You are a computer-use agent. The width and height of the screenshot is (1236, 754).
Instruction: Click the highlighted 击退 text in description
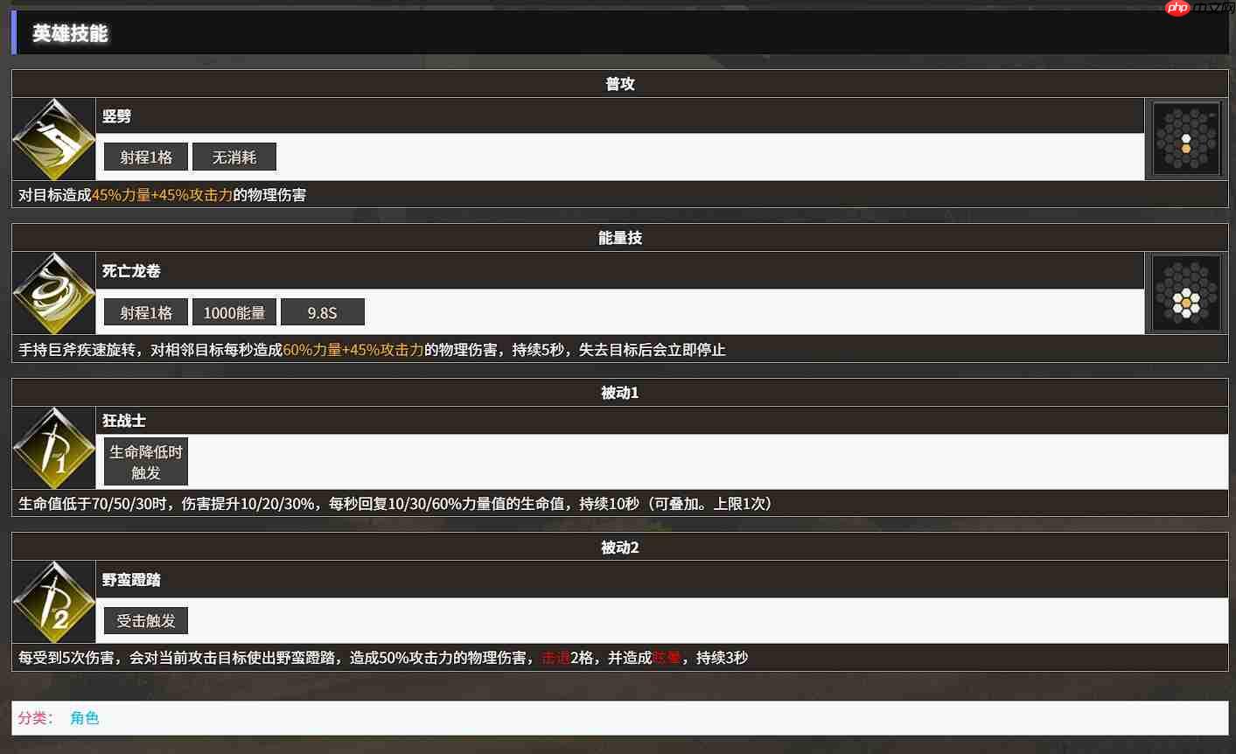point(556,657)
